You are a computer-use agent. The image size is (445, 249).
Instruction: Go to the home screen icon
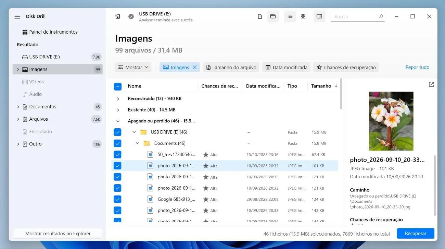(118, 16)
